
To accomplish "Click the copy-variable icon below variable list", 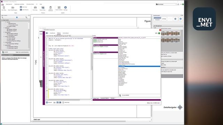I will (120, 95).
